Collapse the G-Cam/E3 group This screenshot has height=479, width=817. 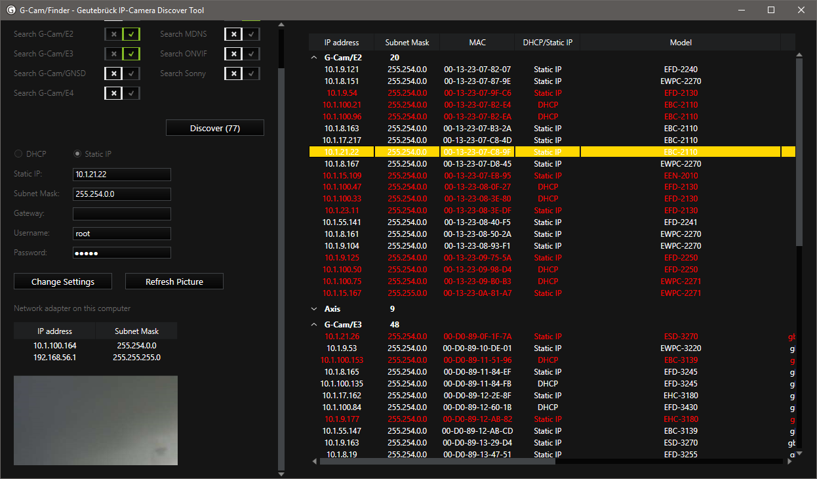click(x=313, y=325)
